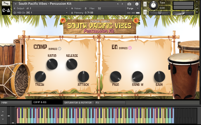201x125 pixels.
Task: Click the Voices count 0
Action: [x=86, y=8]
